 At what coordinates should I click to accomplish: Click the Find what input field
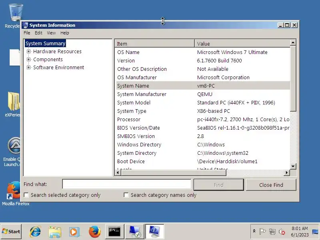point(126,184)
